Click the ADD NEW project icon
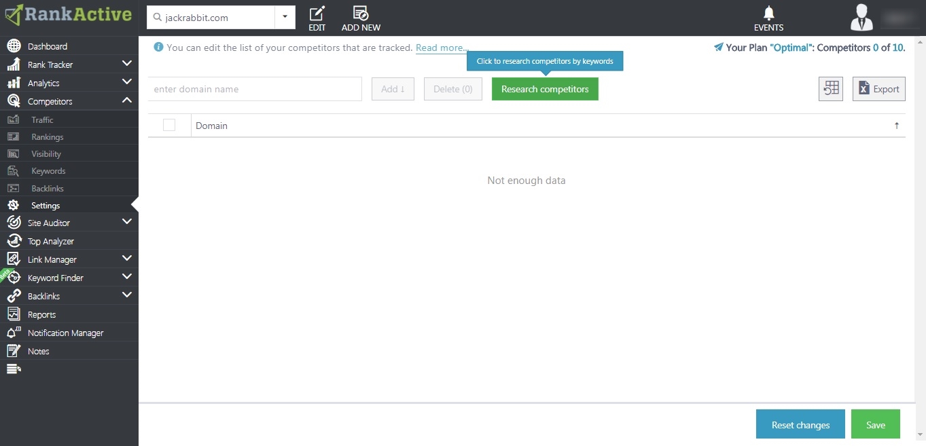This screenshot has height=446, width=926. click(x=361, y=19)
